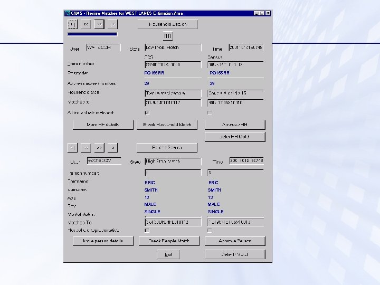
Task: Click Break People Match button
Action: point(169,241)
